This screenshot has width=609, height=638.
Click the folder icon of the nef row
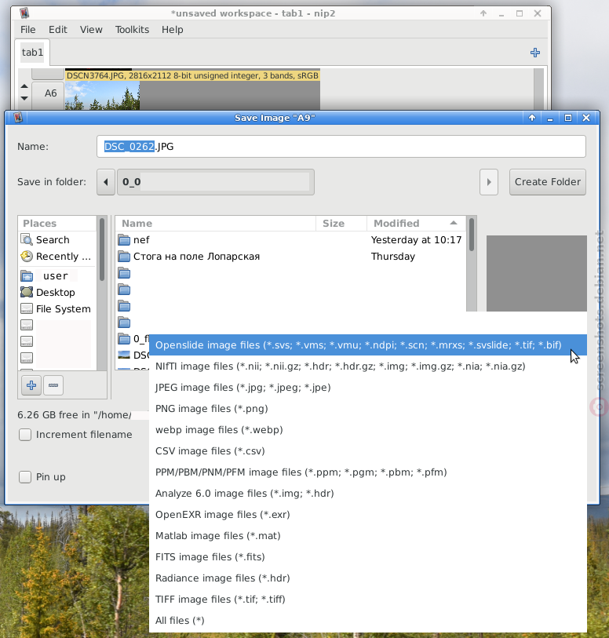(x=124, y=240)
